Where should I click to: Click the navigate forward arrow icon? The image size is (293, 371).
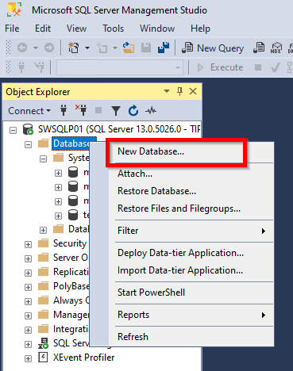click(49, 48)
